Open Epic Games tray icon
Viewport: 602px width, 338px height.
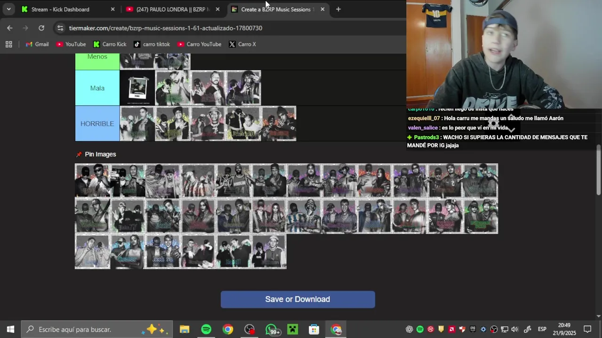click(x=473, y=330)
